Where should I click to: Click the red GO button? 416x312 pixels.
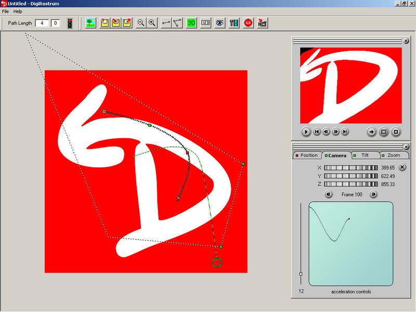click(248, 23)
